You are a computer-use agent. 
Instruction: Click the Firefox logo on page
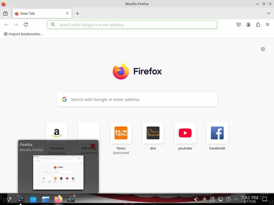point(121,71)
